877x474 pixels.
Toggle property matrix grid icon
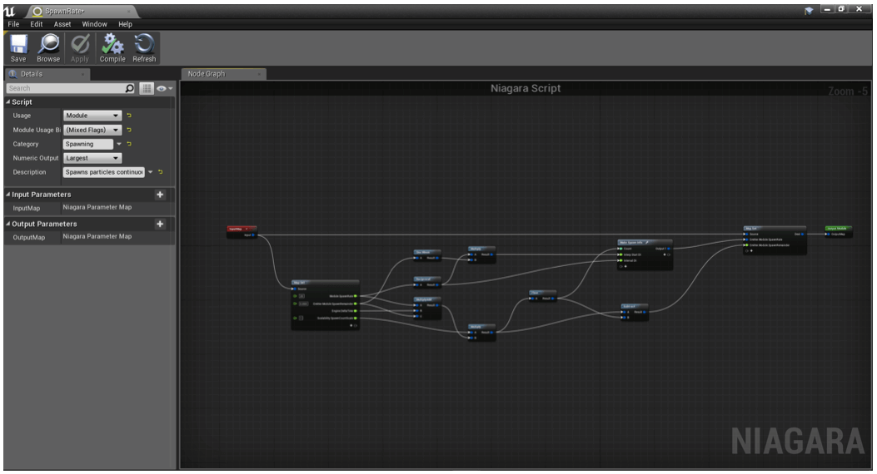[x=147, y=88]
